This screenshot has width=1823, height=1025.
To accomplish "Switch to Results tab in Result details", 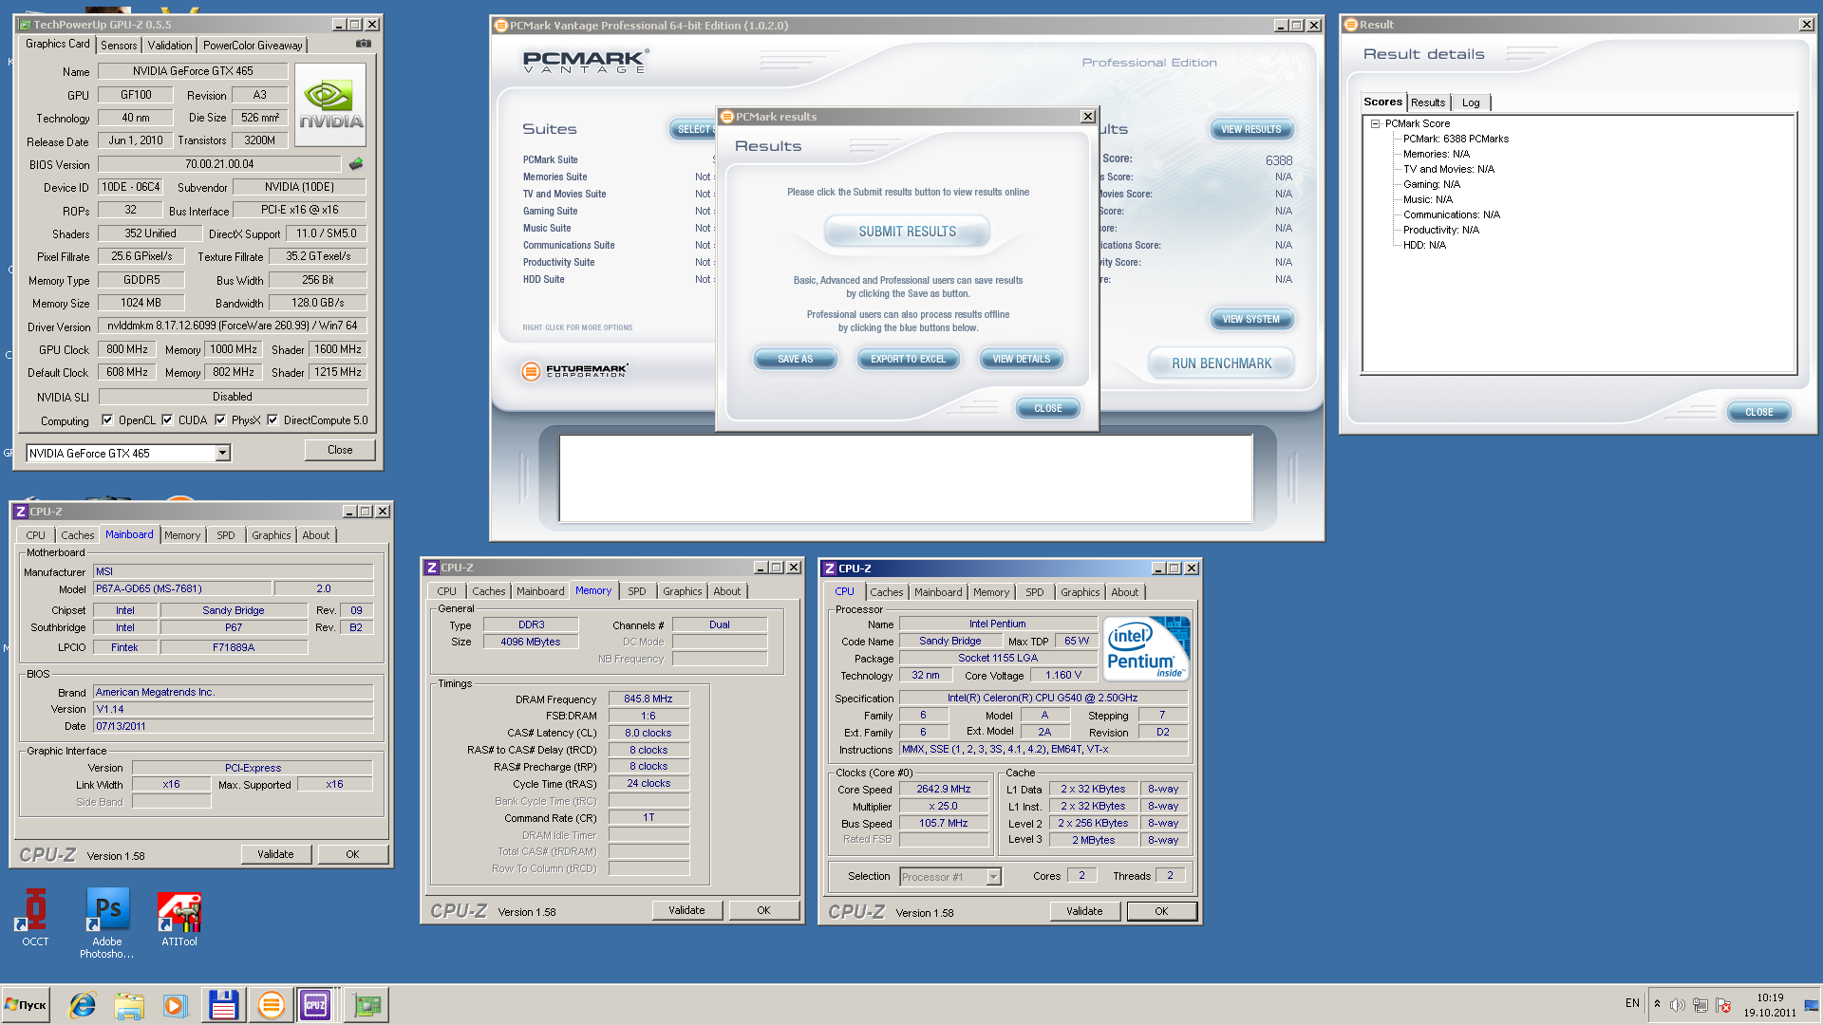I will (1428, 102).
